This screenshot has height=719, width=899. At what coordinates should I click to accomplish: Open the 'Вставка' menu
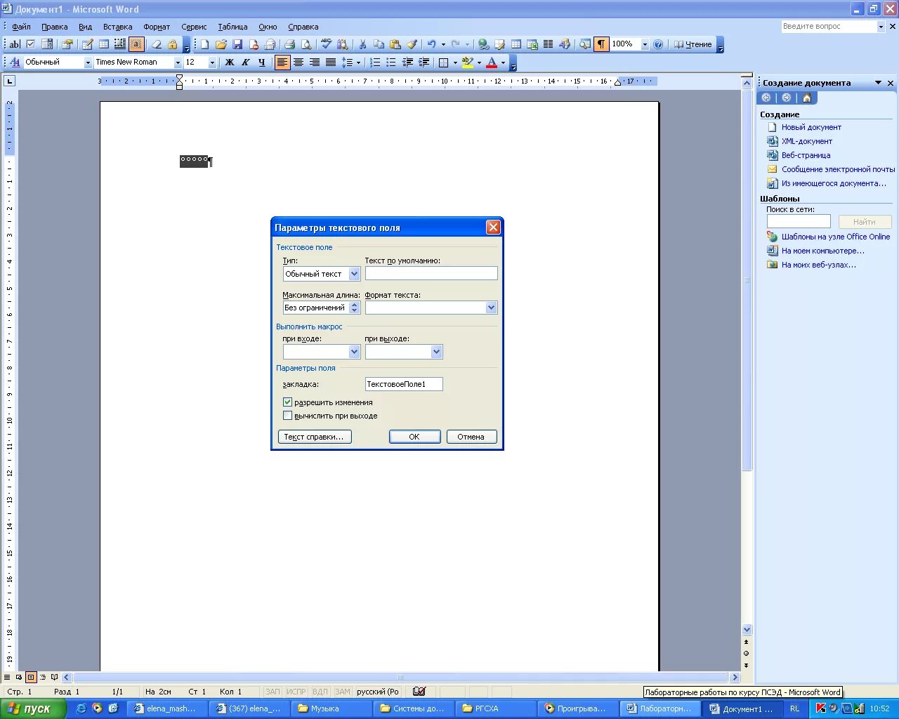pyautogui.click(x=117, y=27)
